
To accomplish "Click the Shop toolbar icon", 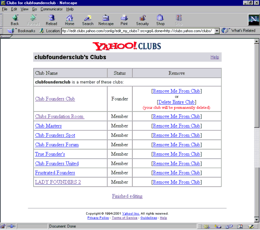I will [160, 20].
